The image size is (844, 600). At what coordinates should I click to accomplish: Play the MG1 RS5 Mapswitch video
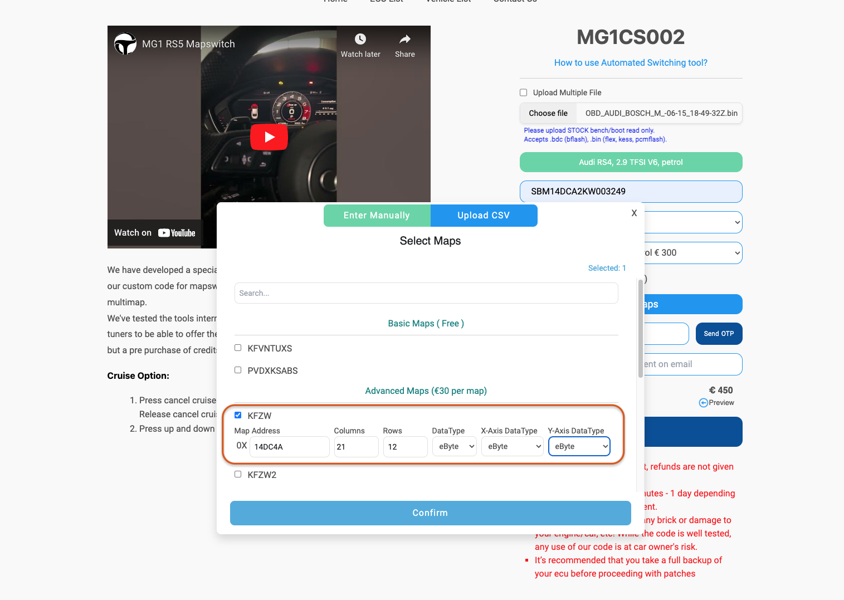point(269,137)
